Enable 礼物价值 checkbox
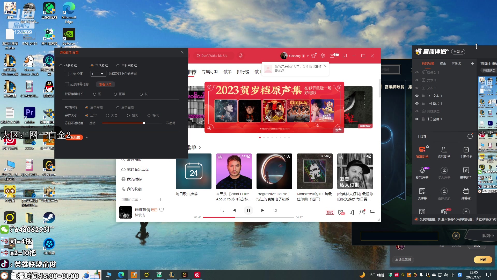The height and width of the screenshot is (280, 497). click(x=67, y=74)
